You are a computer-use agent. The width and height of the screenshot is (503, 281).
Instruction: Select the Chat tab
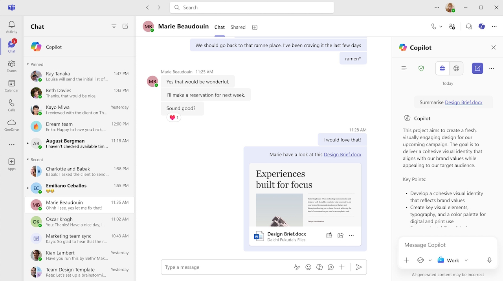click(220, 27)
